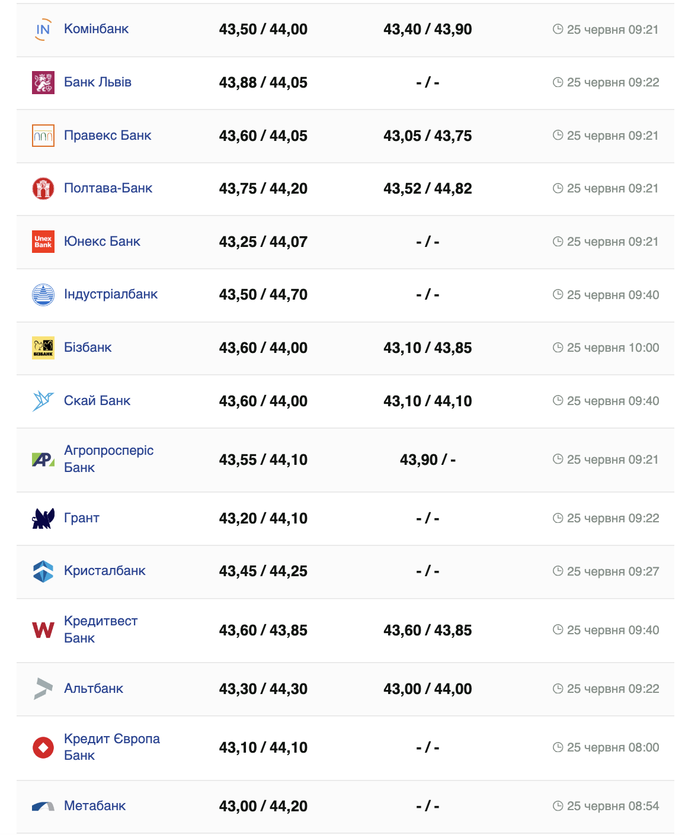685x835 pixels.
Task: Click the Комінбанк logo icon
Action: pyautogui.click(x=43, y=30)
